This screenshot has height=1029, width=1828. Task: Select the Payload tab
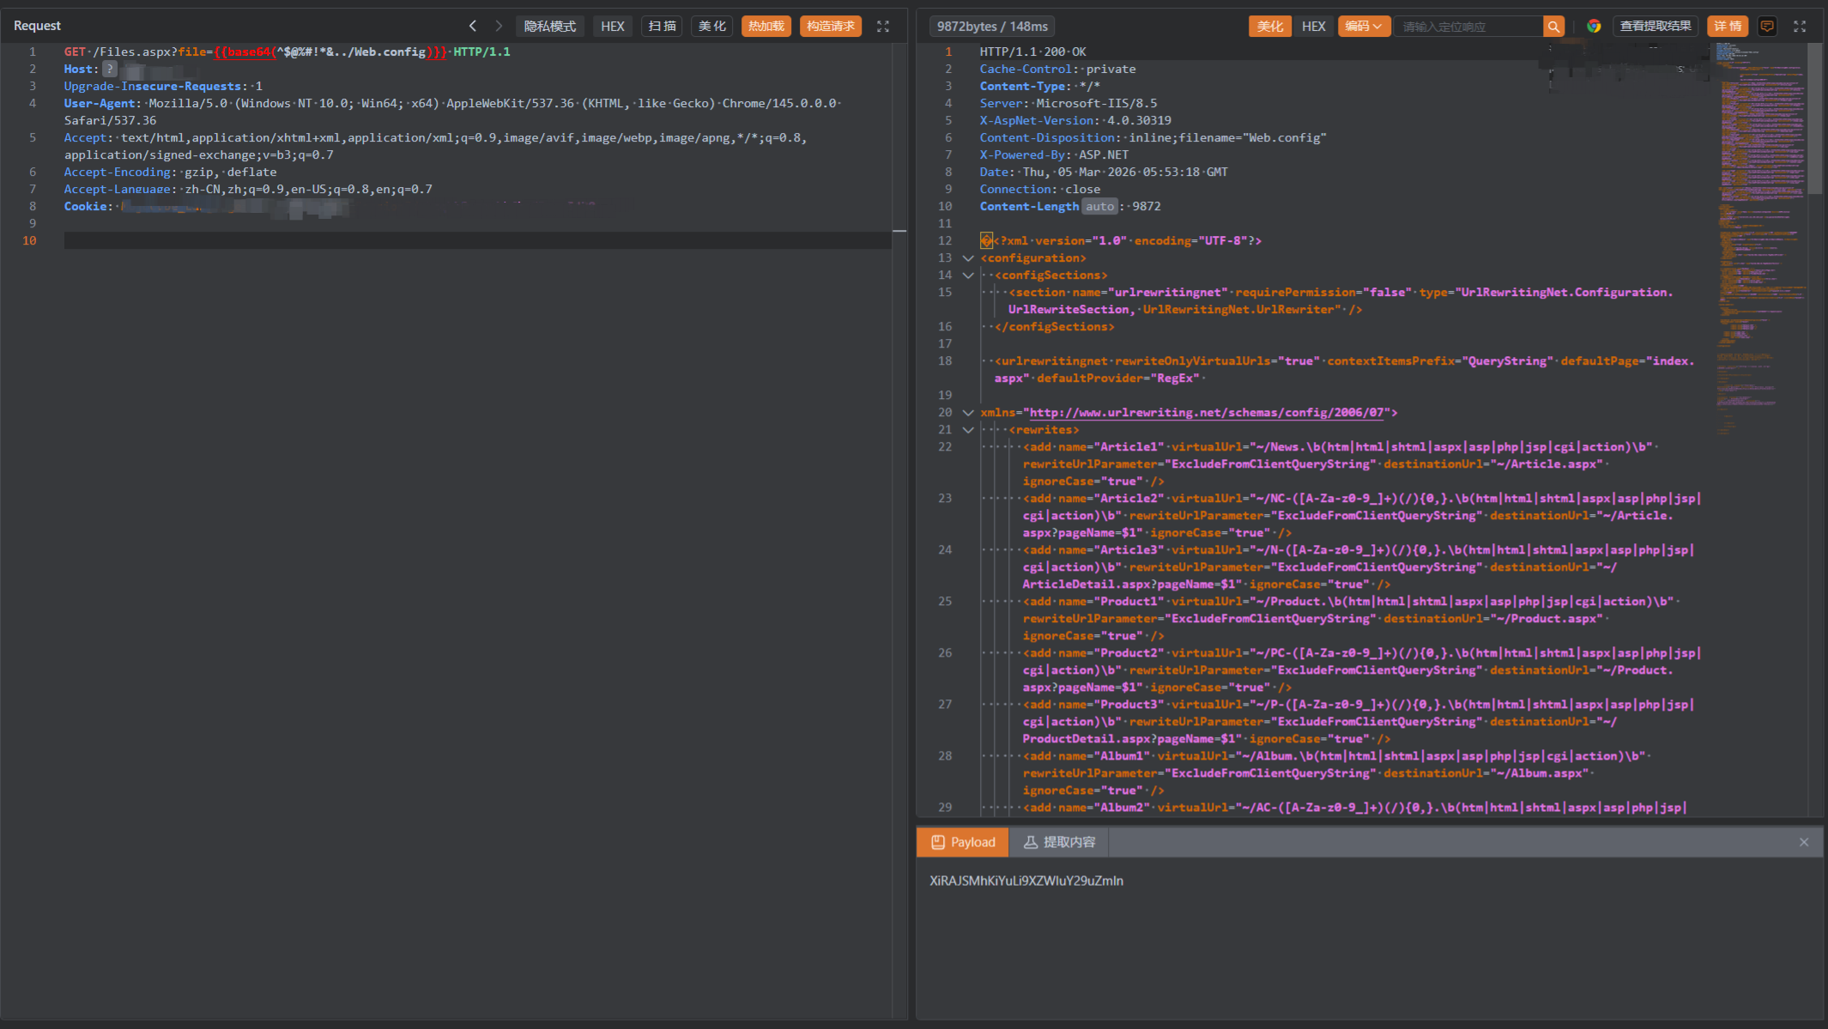tap(963, 842)
